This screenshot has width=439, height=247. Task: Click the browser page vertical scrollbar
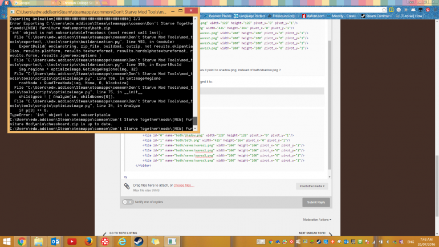(437, 186)
